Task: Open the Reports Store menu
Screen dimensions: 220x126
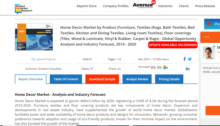Action: point(87,6)
